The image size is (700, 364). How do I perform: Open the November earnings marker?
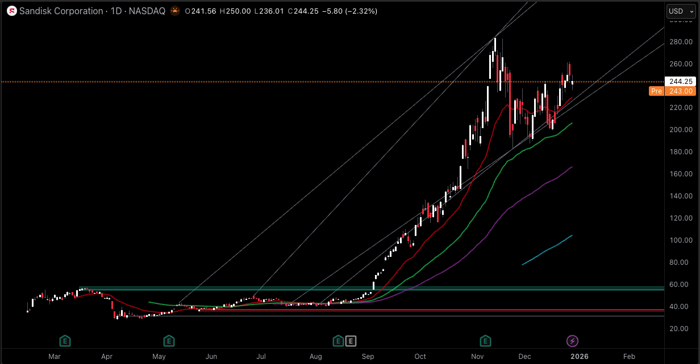[485, 341]
